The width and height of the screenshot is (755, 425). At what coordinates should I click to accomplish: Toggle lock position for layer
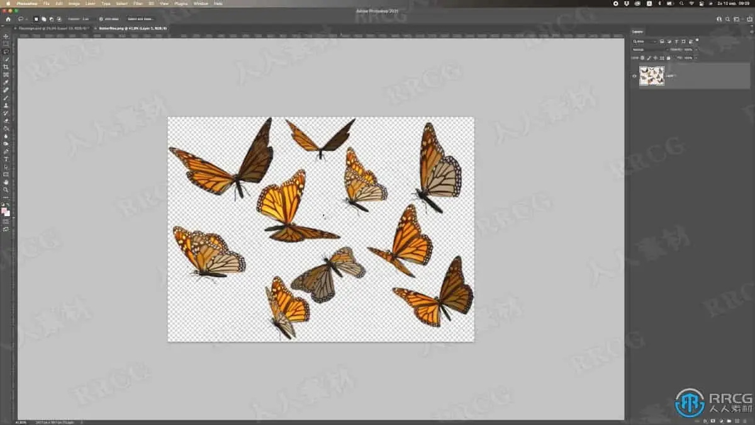[x=655, y=58]
